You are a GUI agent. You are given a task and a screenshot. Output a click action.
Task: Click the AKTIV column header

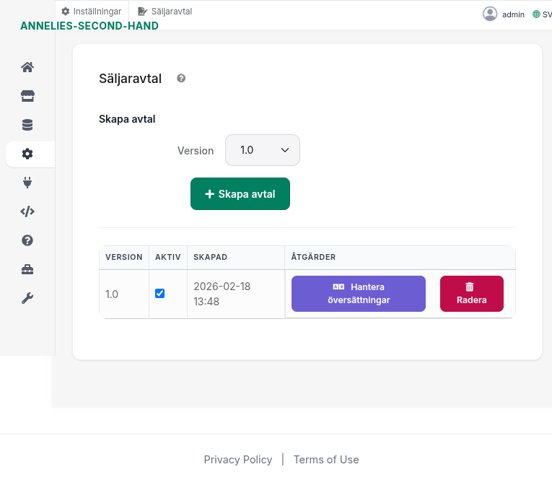point(168,257)
